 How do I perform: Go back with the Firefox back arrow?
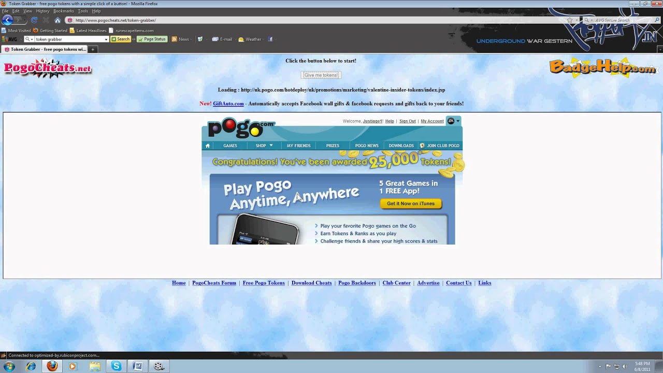click(x=7, y=20)
